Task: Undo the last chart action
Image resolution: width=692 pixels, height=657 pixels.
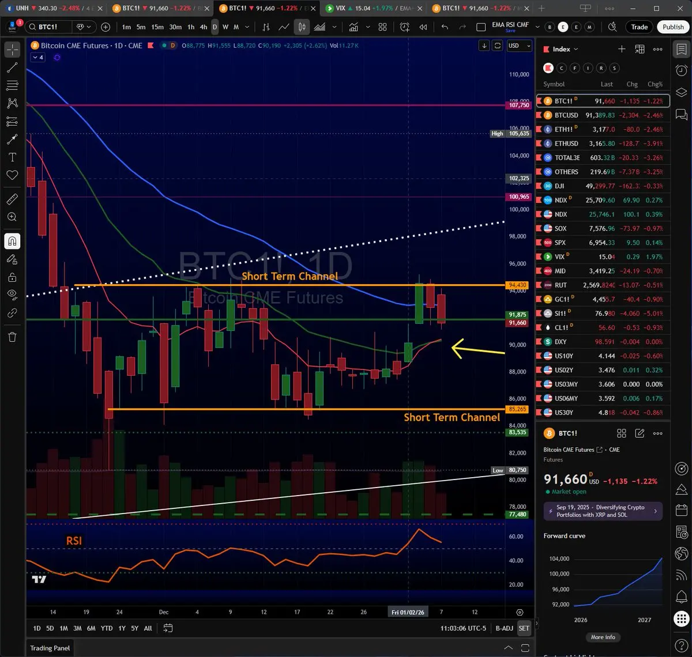Action: point(445,27)
